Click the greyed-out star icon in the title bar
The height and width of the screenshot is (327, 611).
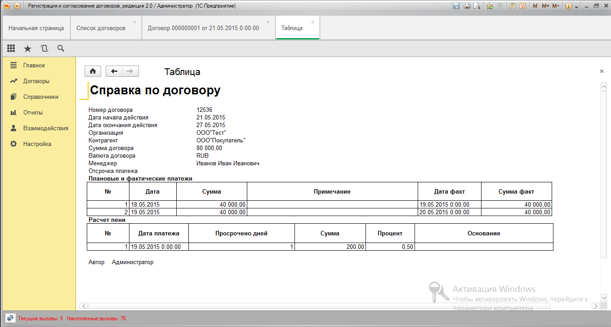500,6
